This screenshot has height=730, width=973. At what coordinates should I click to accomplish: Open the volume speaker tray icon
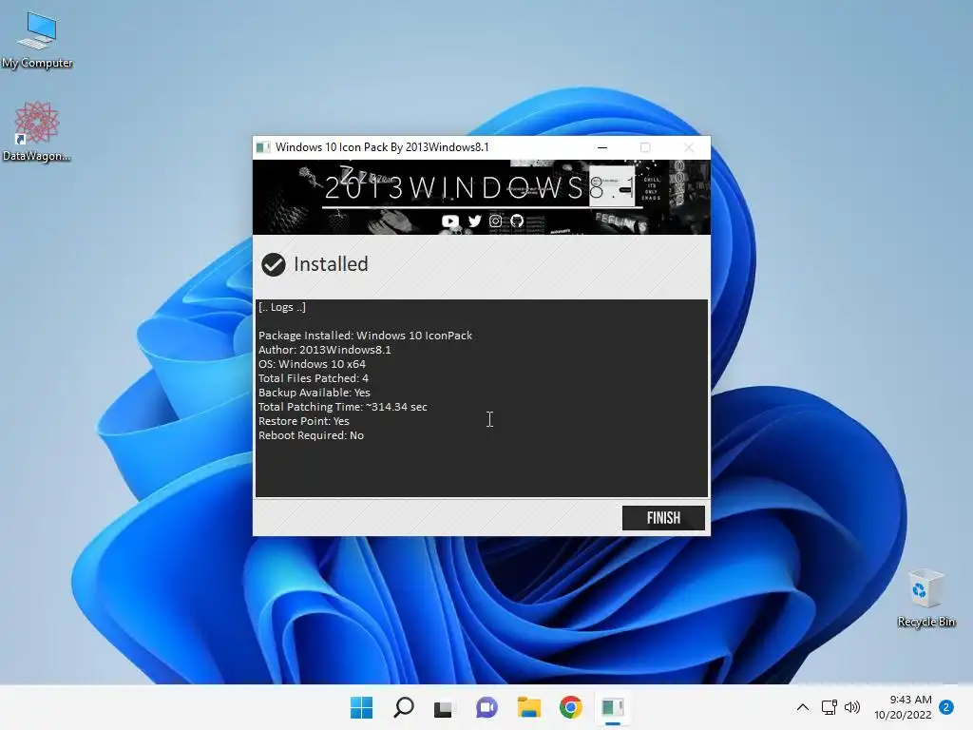852,707
